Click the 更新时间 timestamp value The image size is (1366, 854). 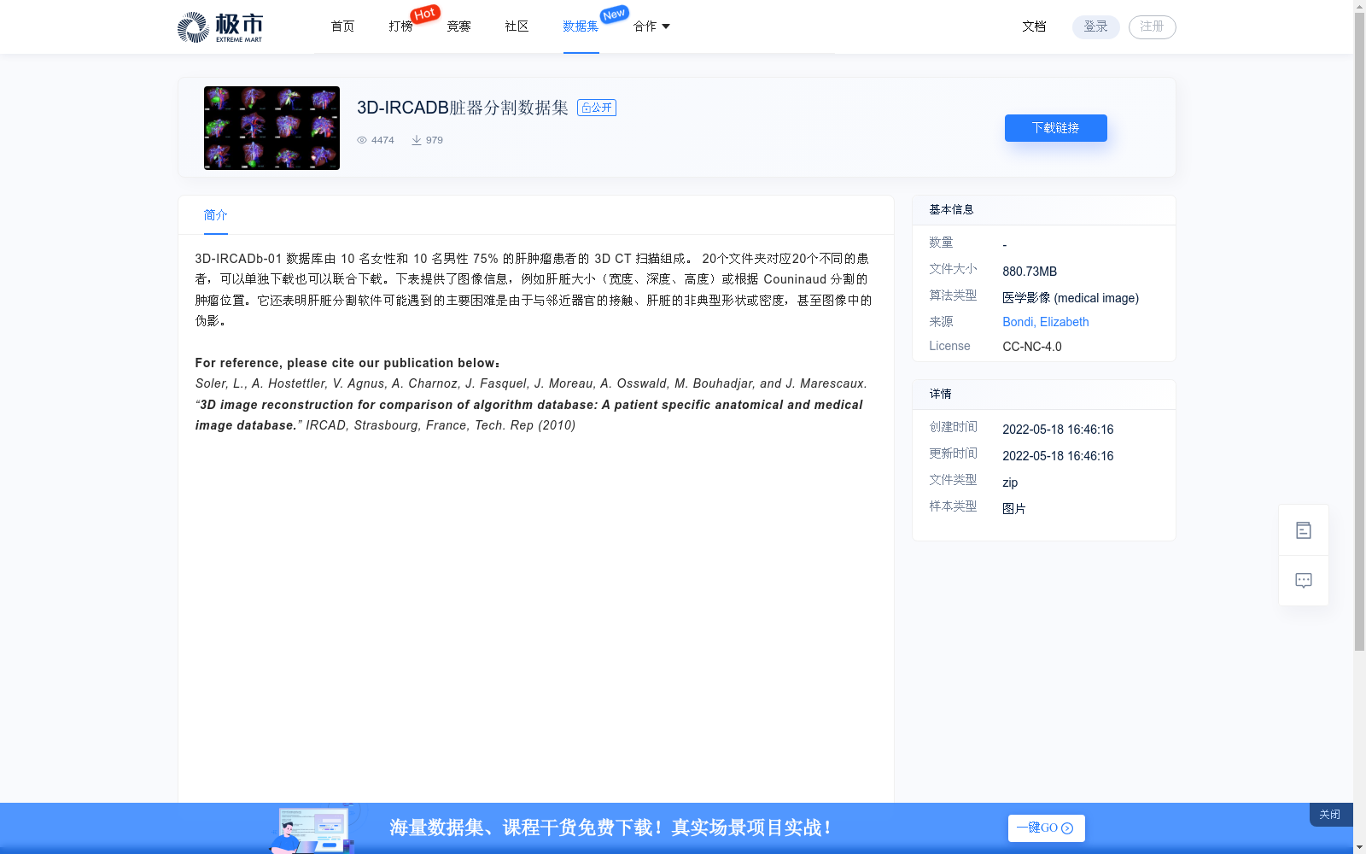[x=1058, y=456]
